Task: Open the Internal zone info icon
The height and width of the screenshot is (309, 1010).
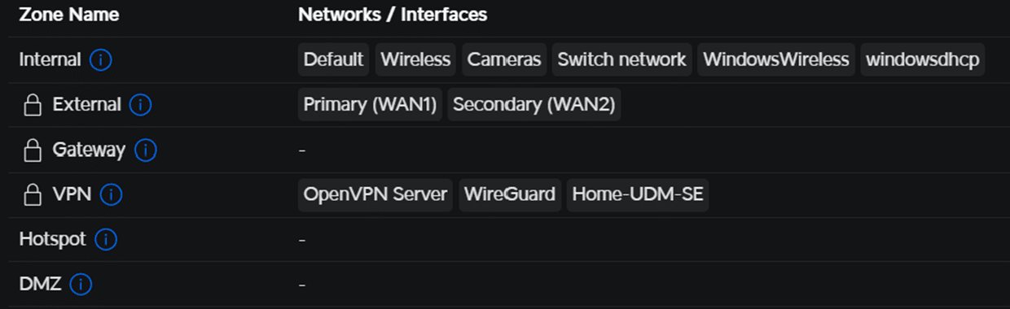Action: coord(101,60)
